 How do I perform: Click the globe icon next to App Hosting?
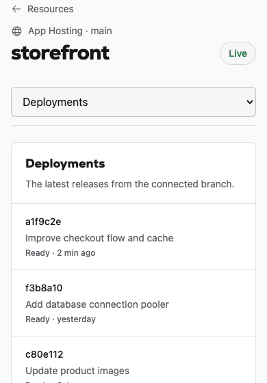(16, 31)
